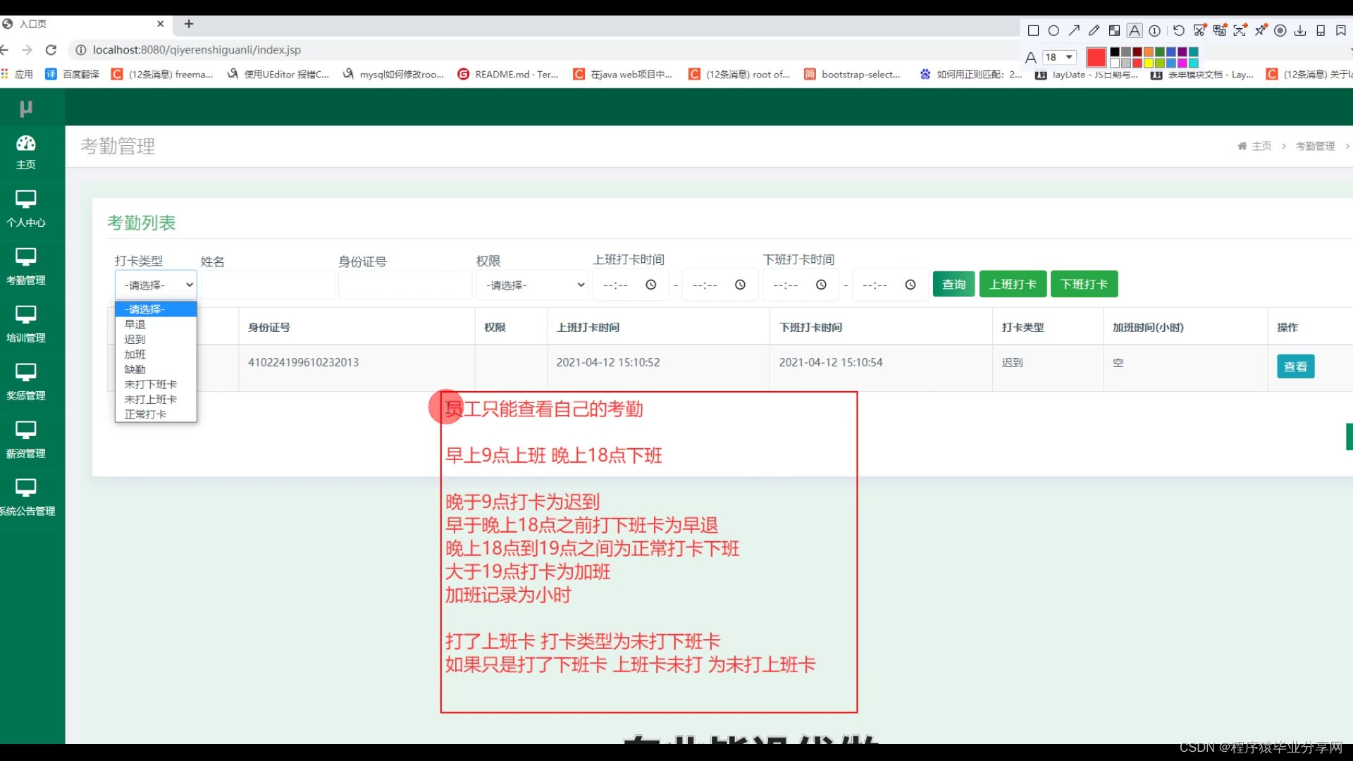Open the font size 18 dropdown
The height and width of the screenshot is (761, 1353).
[x=1060, y=57]
